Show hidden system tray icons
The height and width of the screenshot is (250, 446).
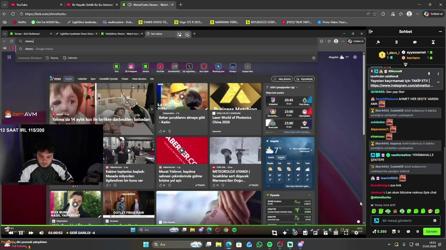click(x=389, y=244)
